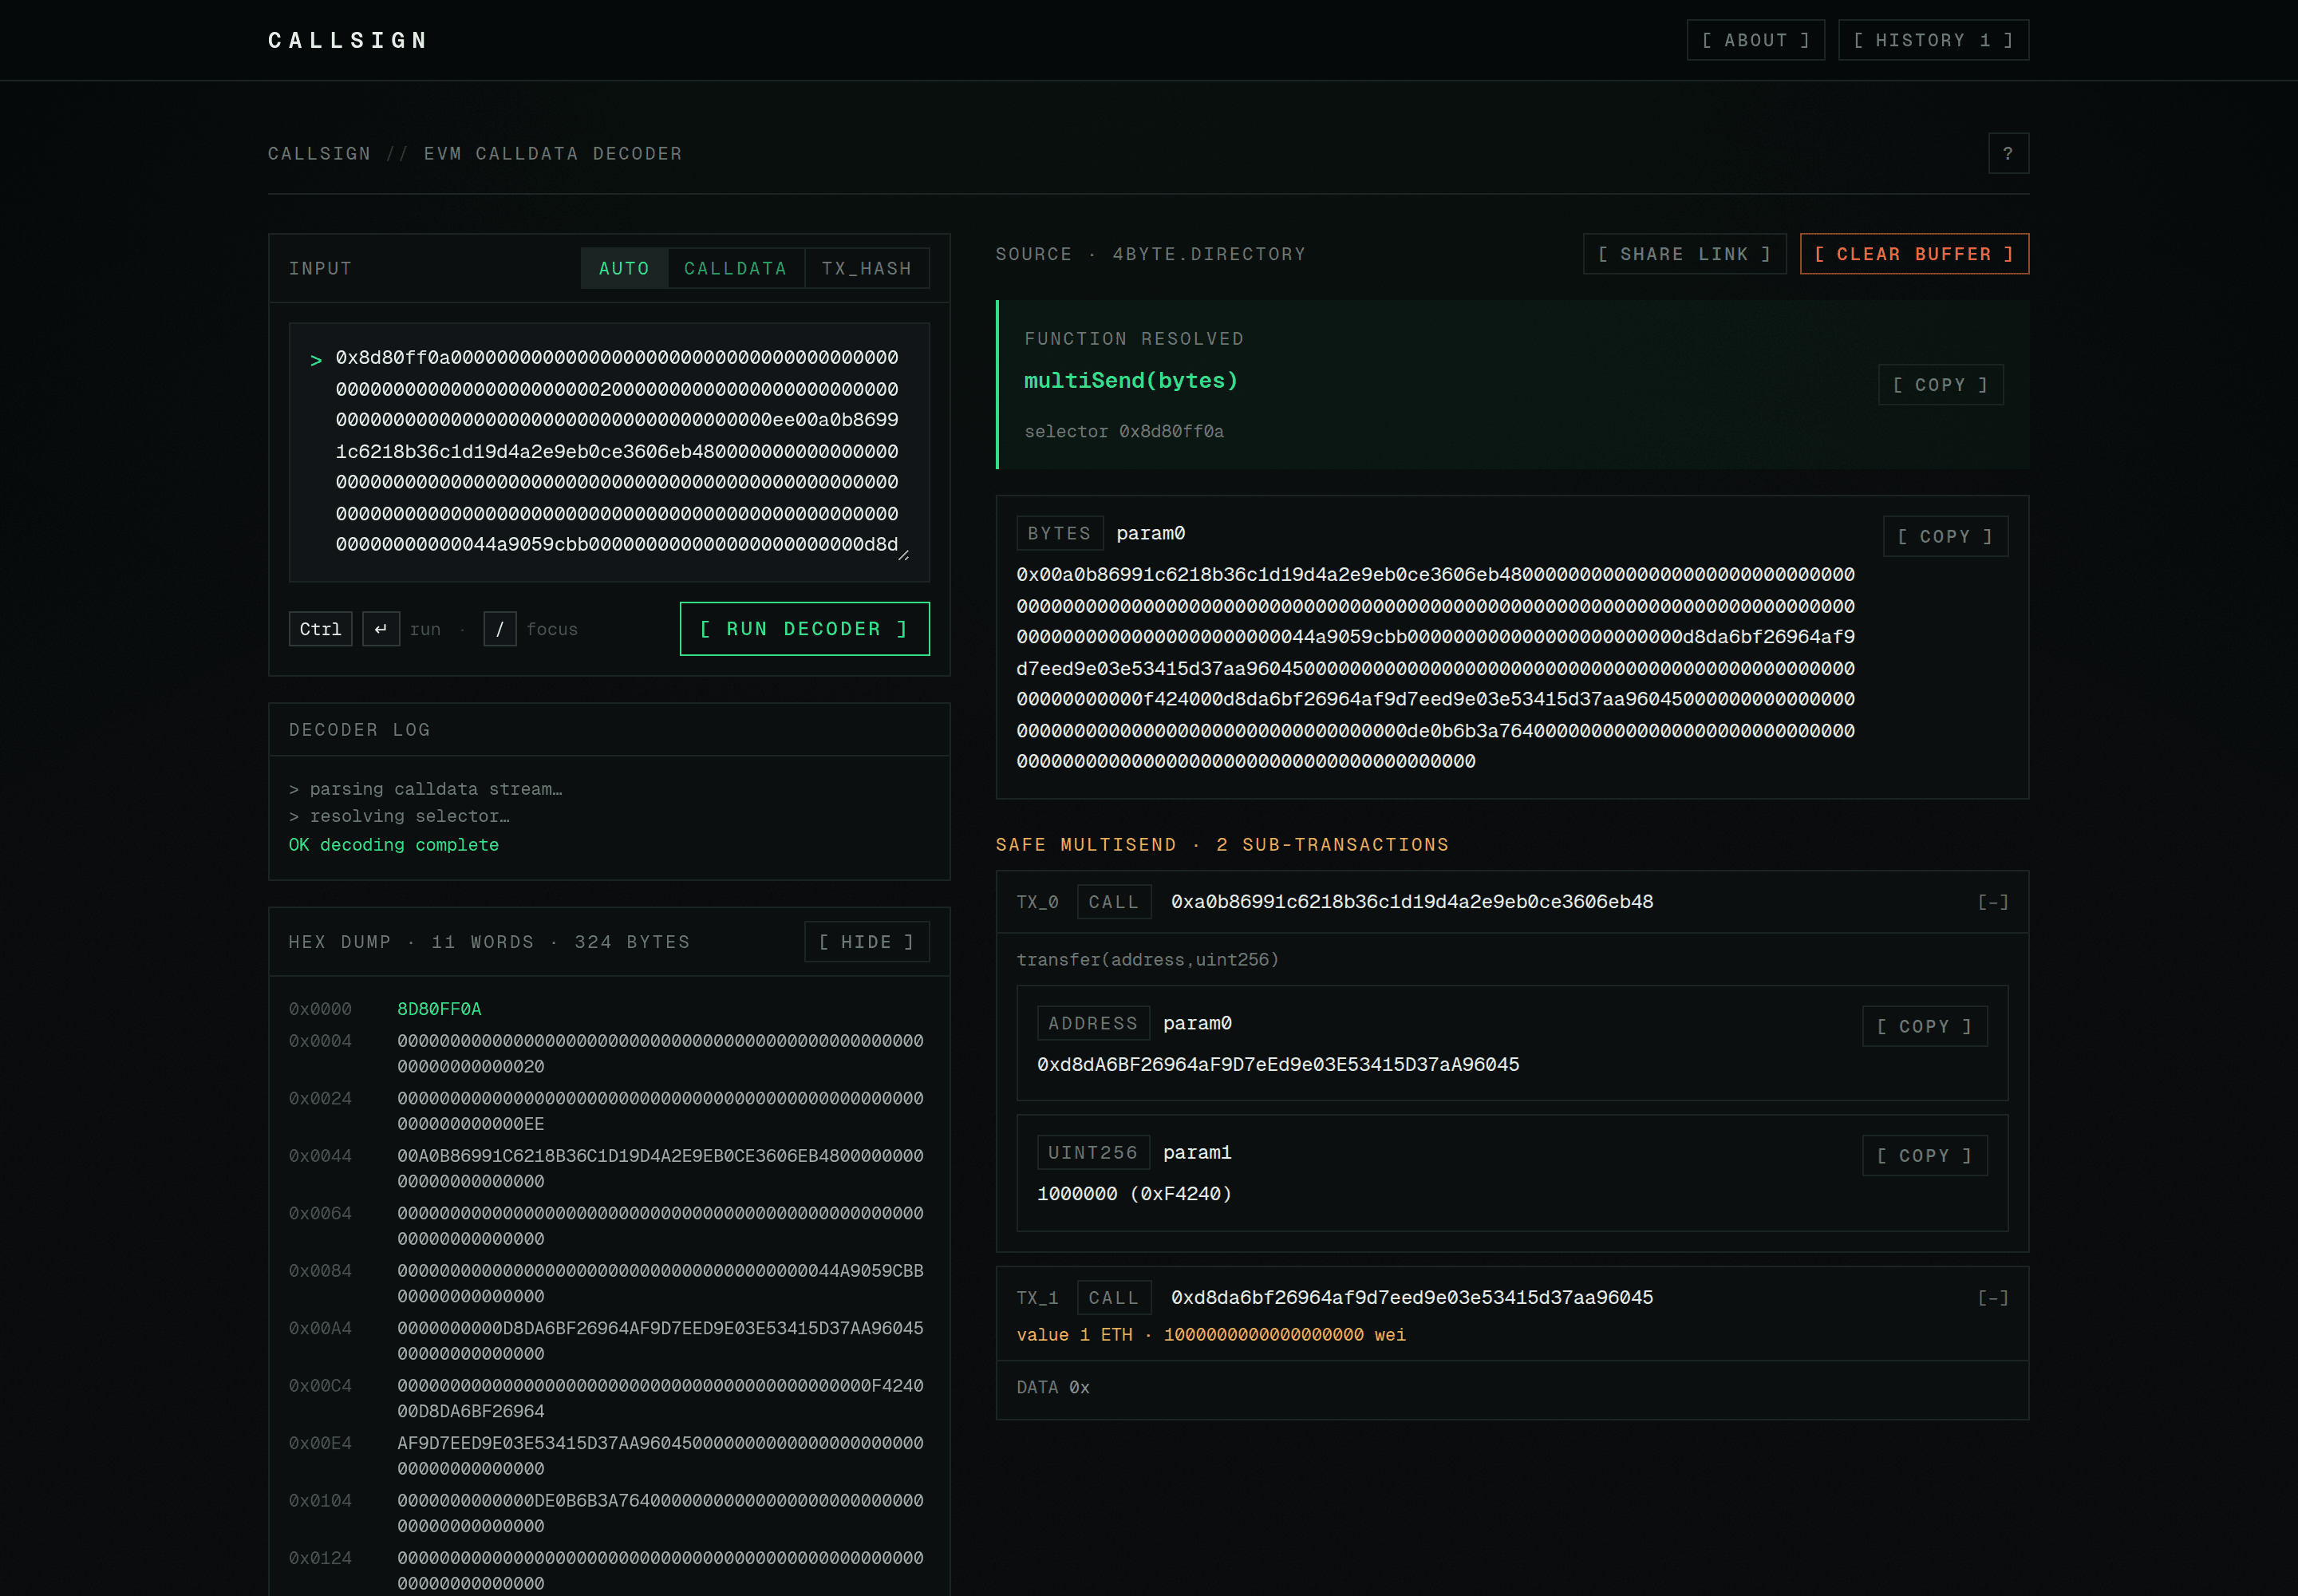
Task: Switch to CALLDATA input mode
Action: 736,268
